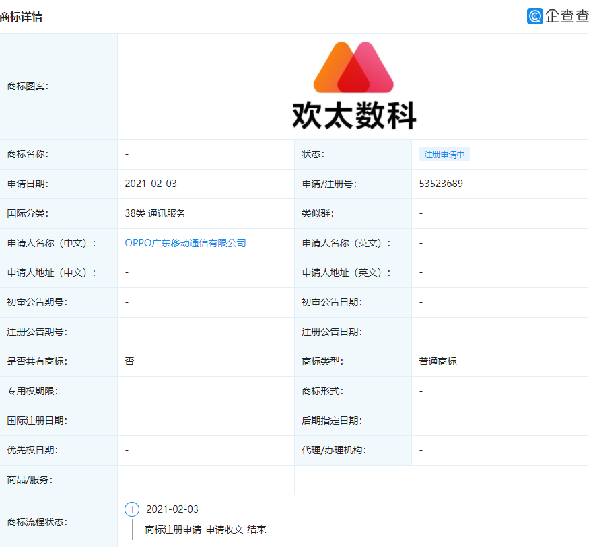
Task: Click the blue 企查查 app icon
Action: [535, 15]
